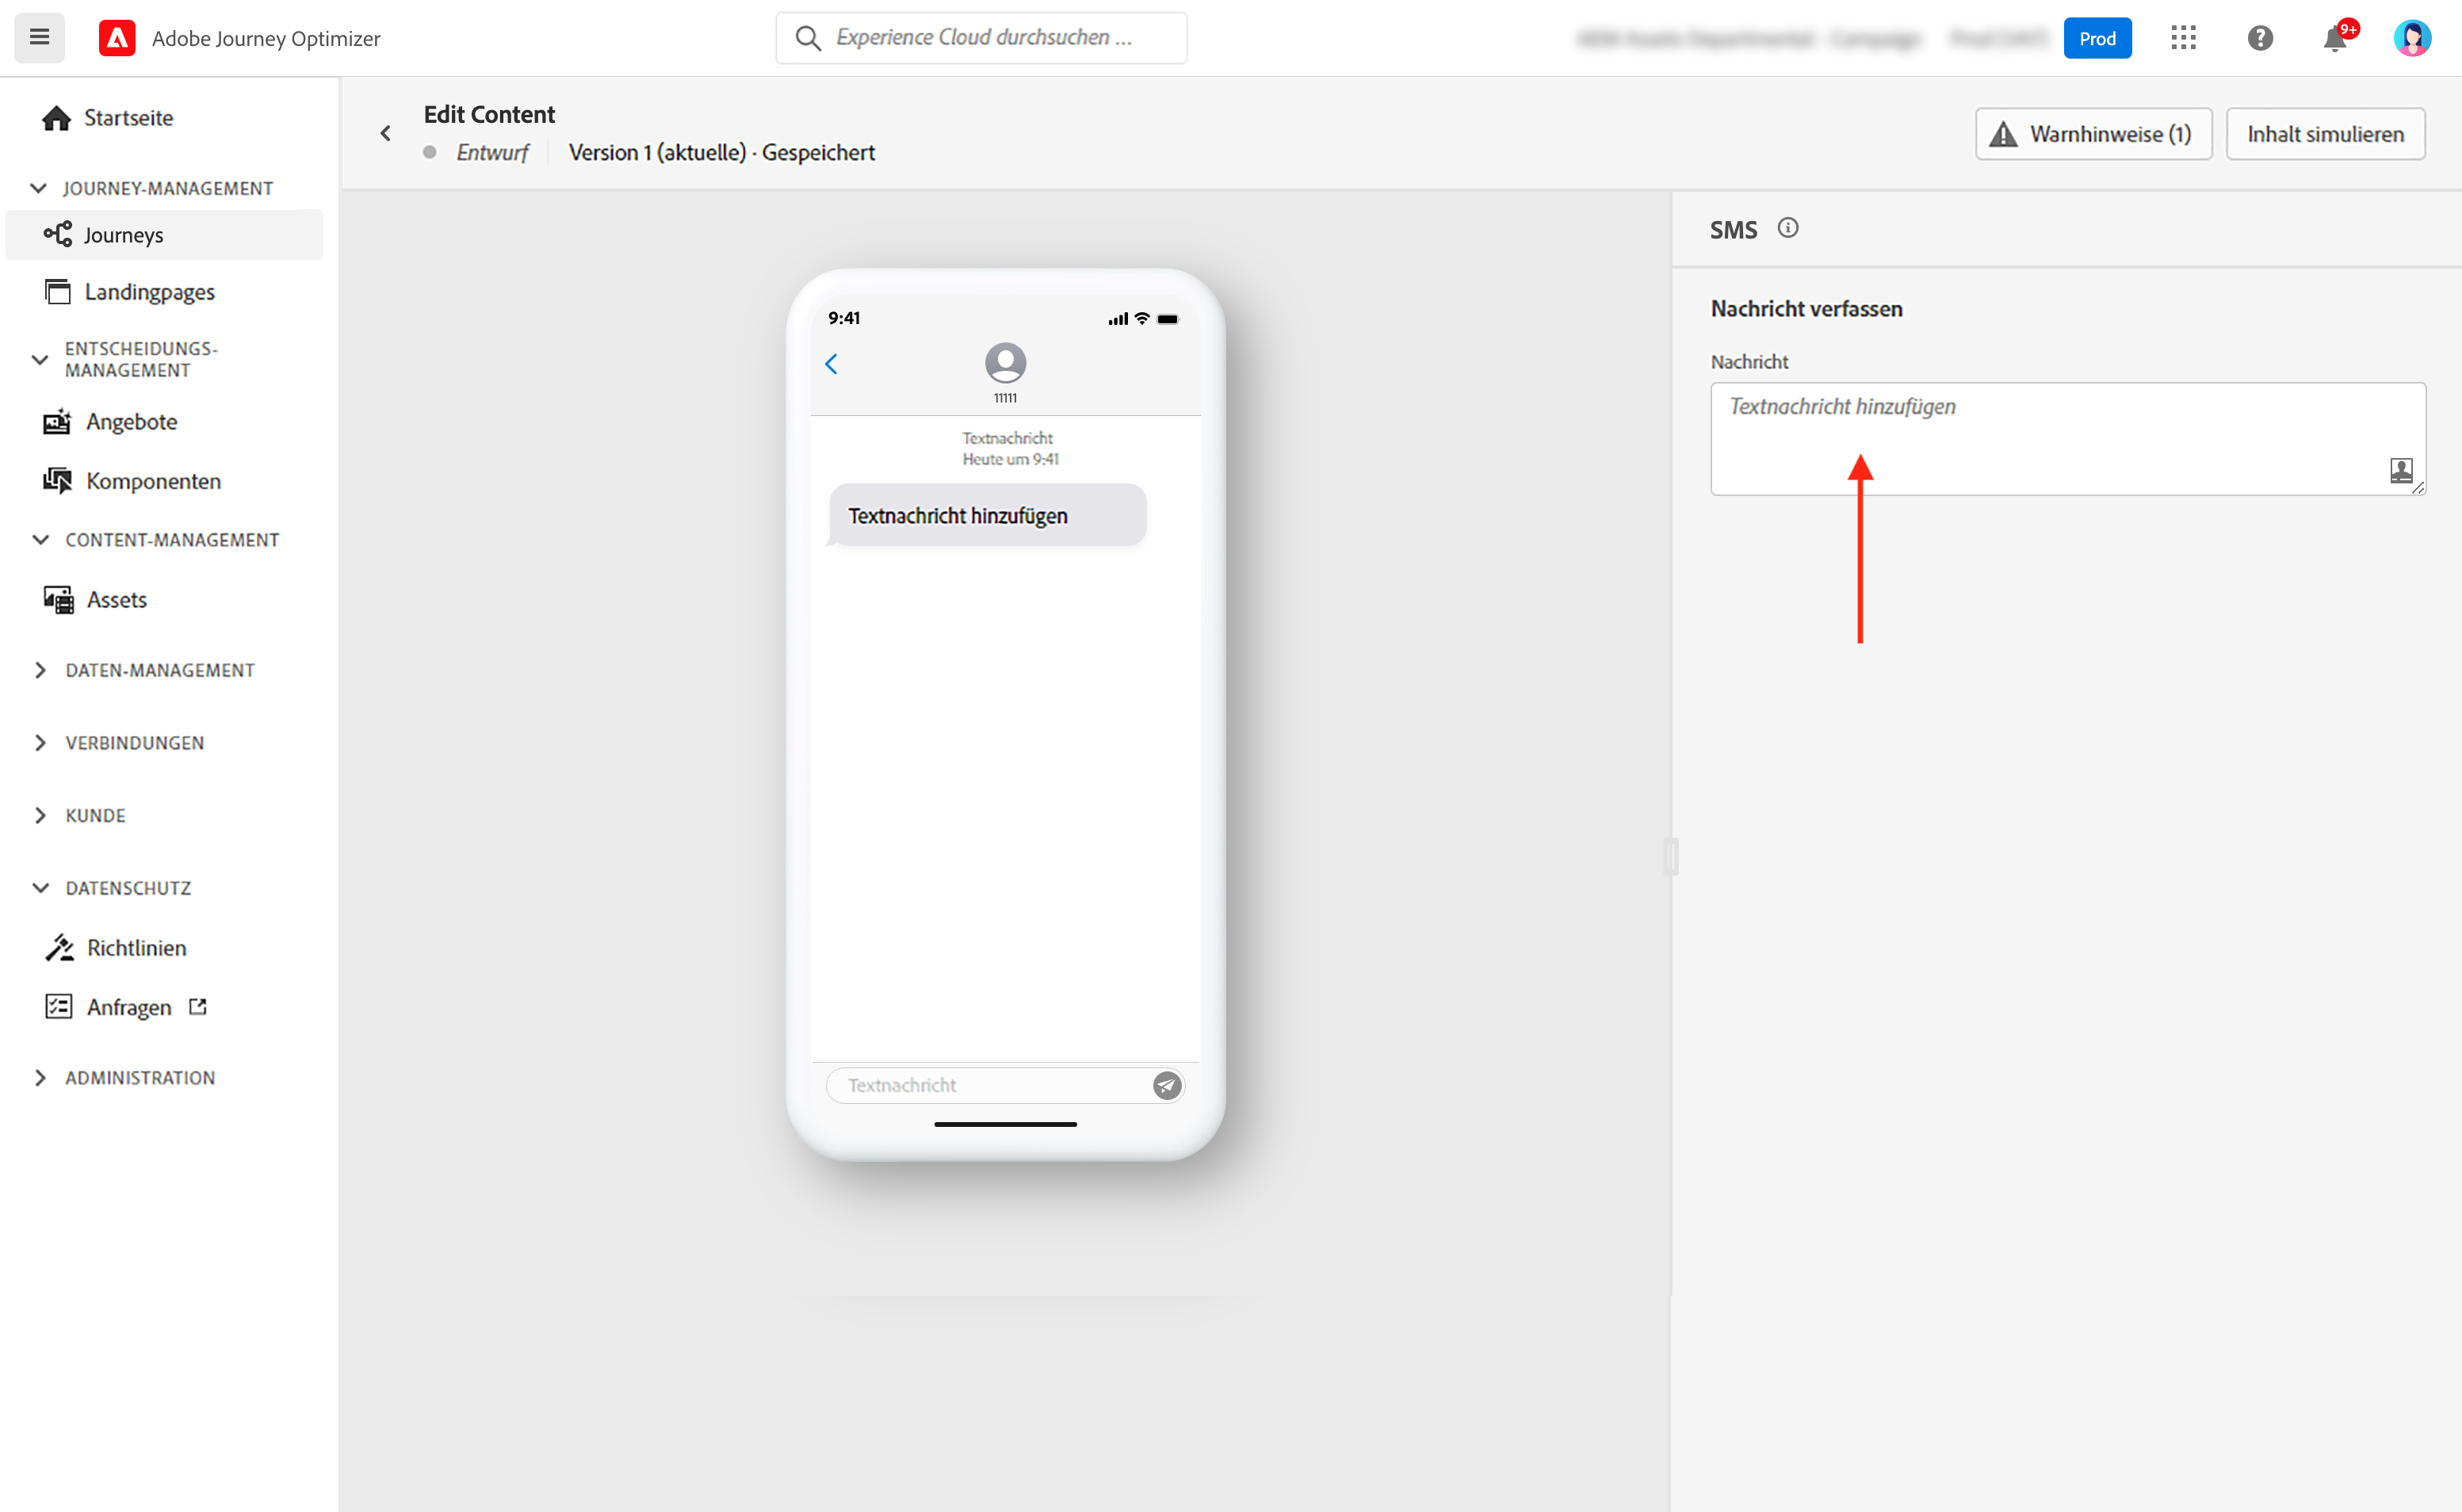Click the back arrow beside Edit Content
This screenshot has height=1512, width=2462.
point(386,133)
